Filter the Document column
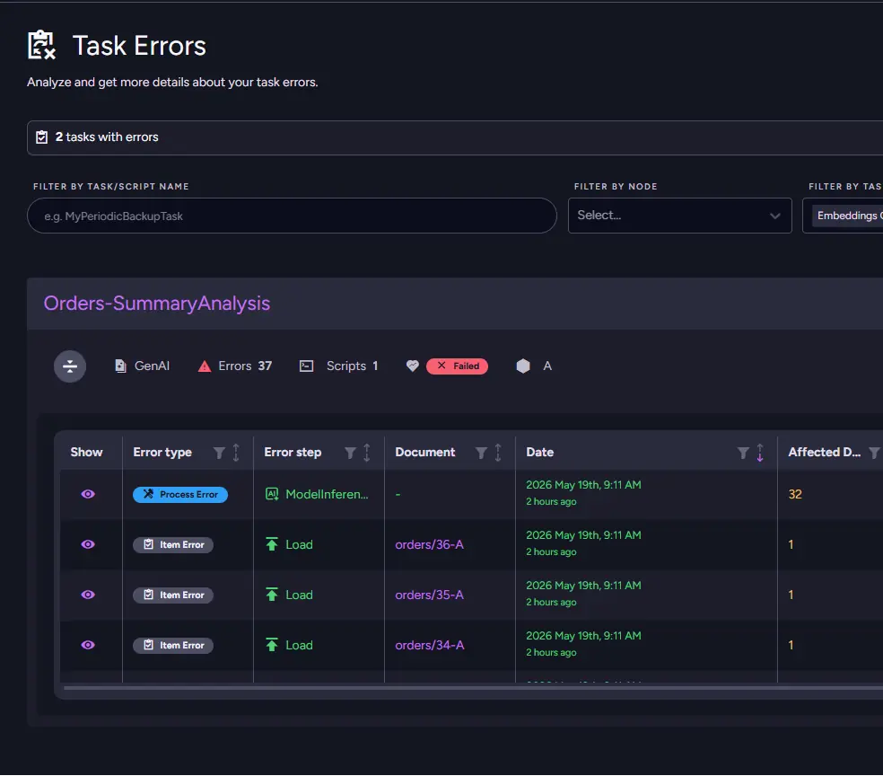883x776 pixels. [481, 453]
